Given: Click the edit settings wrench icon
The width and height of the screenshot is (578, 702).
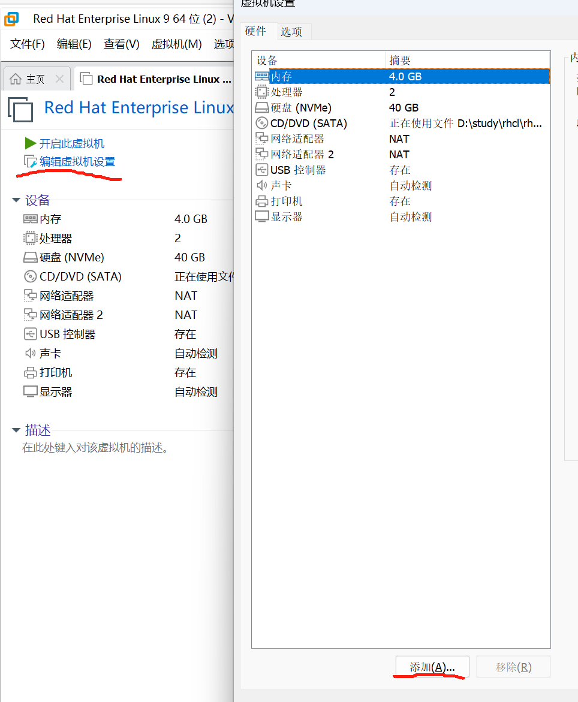Looking at the screenshot, I should tap(31, 161).
